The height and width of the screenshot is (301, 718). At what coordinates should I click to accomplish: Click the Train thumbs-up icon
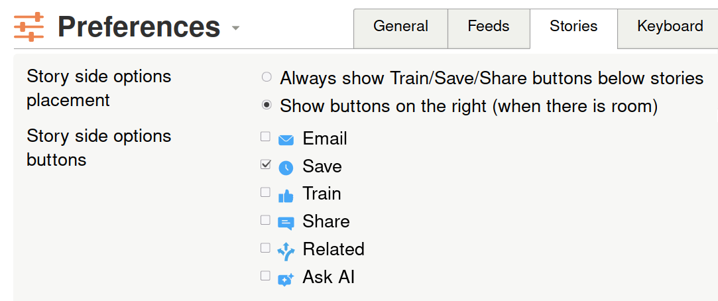pos(286,196)
